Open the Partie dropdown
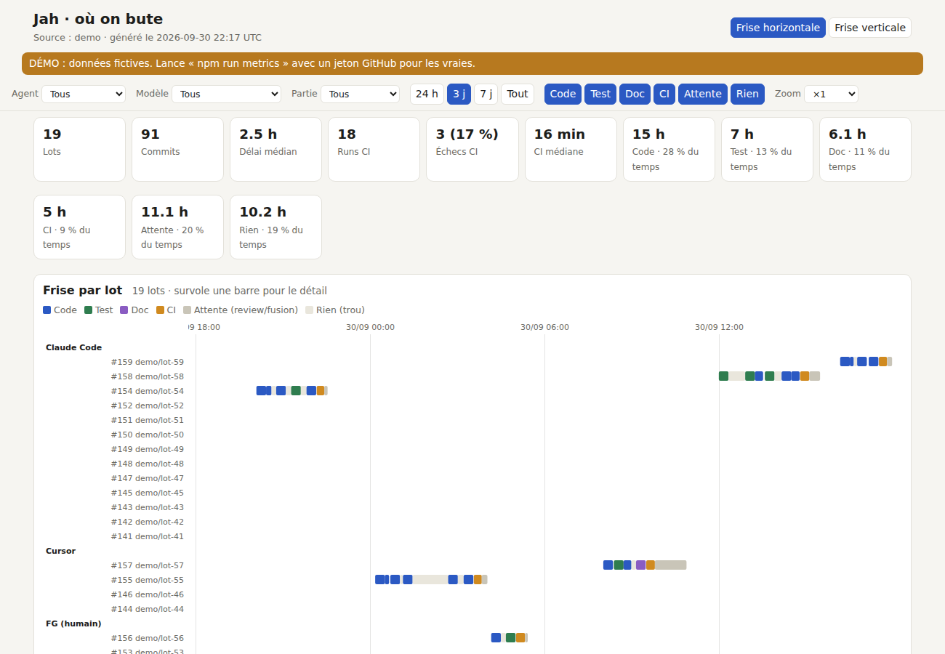The image size is (945, 654). [360, 94]
